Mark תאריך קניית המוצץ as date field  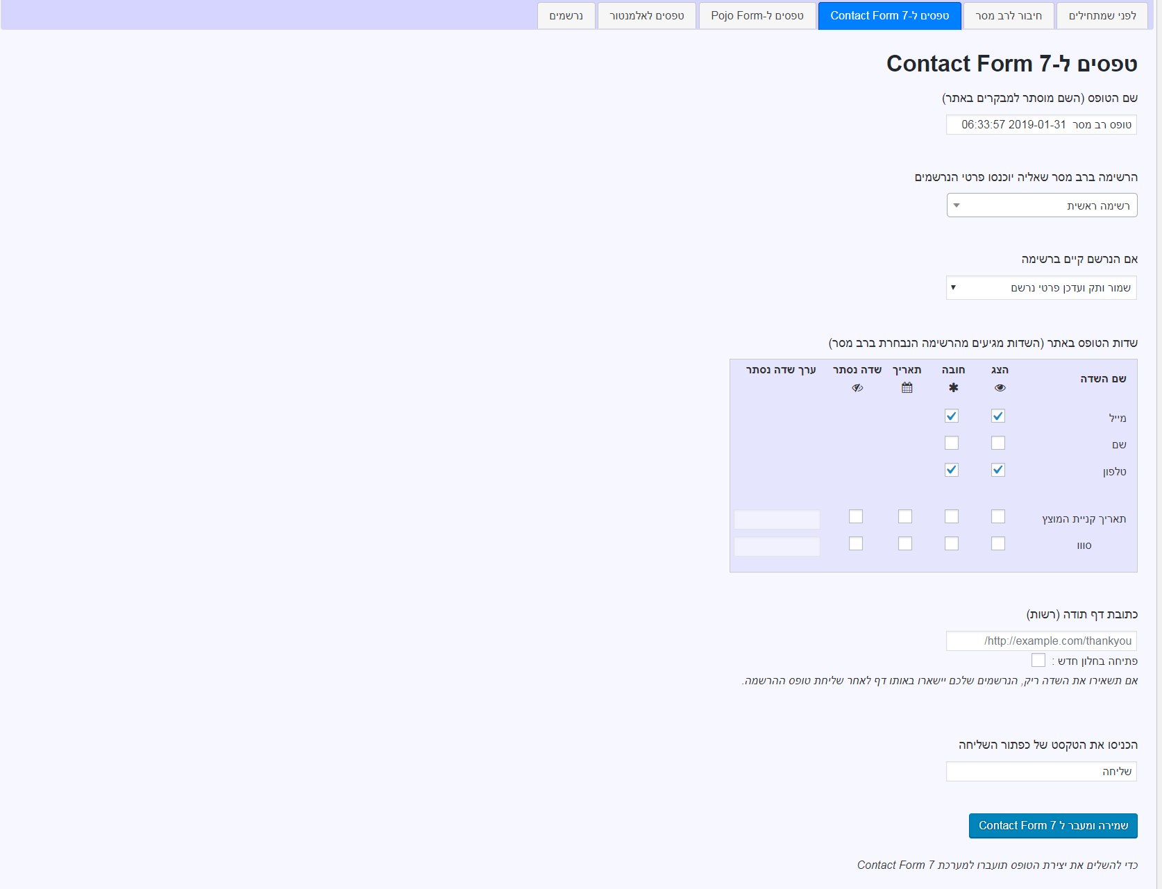[x=905, y=516]
